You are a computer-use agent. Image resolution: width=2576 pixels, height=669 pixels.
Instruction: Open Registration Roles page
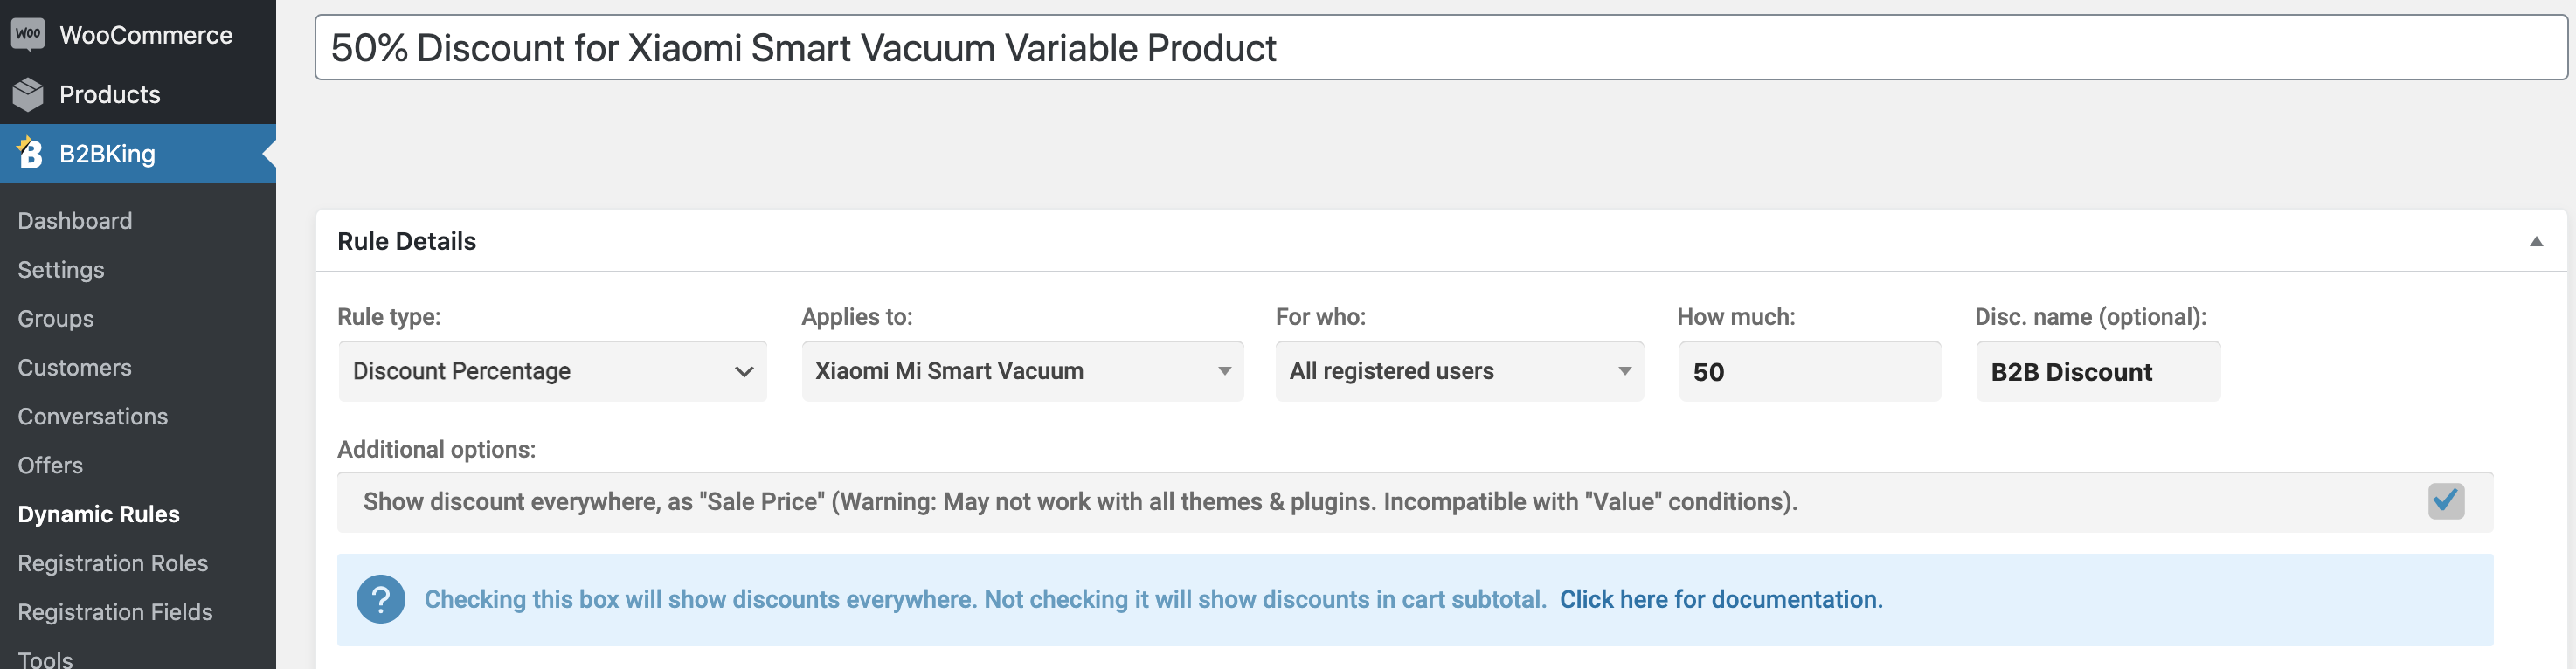tap(113, 564)
